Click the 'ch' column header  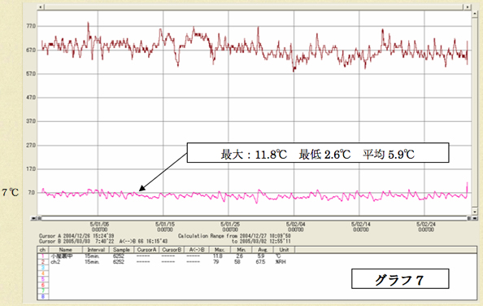43,250
